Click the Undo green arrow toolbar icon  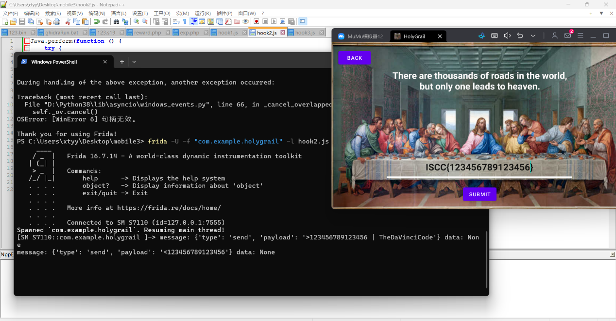[96, 21]
